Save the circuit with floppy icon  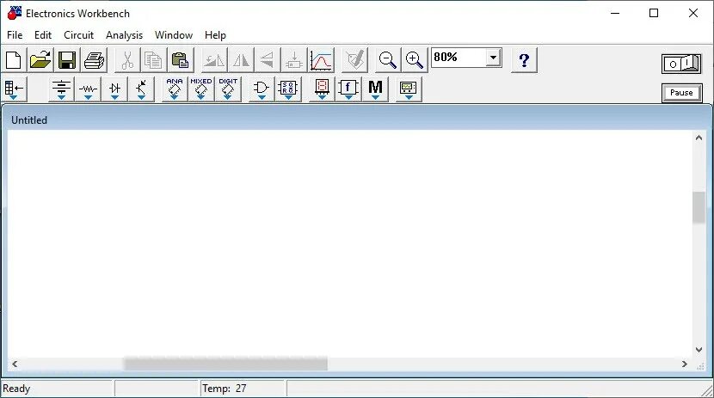(67, 60)
